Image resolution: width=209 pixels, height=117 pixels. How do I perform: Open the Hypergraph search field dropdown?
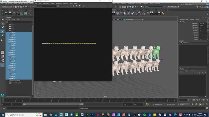pos(55,6)
